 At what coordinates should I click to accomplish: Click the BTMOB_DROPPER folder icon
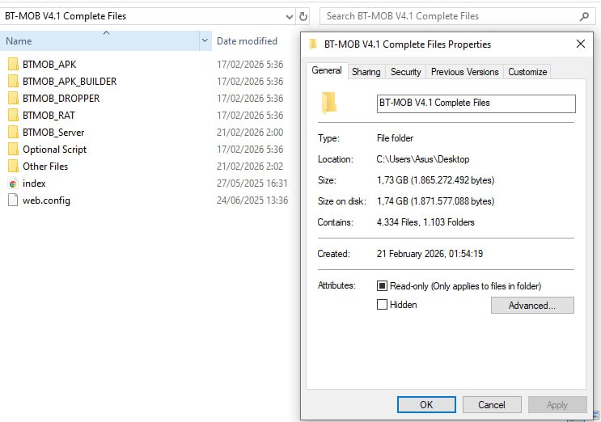tap(13, 98)
